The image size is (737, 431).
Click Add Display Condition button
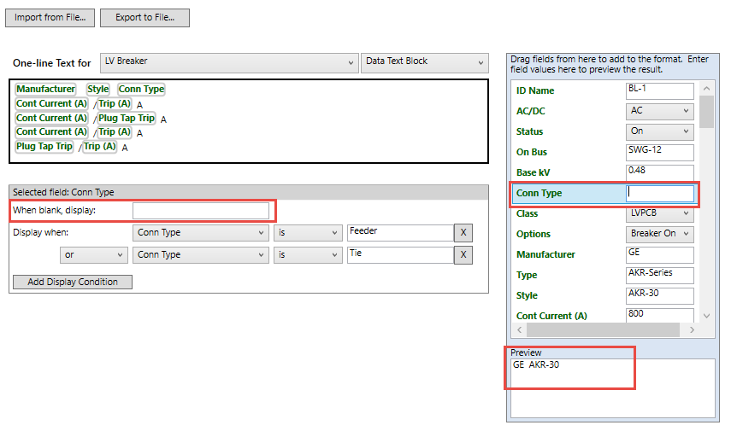[73, 282]
